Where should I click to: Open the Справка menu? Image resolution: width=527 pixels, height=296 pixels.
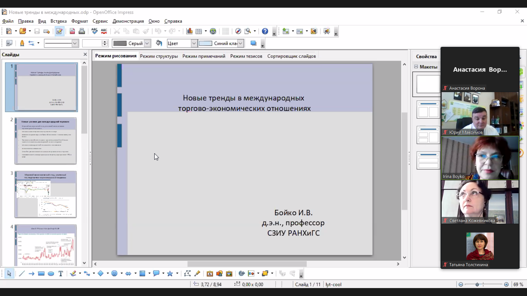tap(173, 21)
